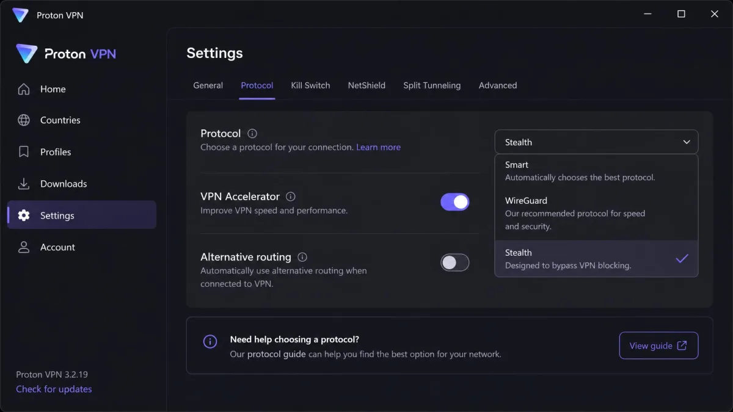Click the Countries globe icon
This screenshot has height=412, width=733.
(24, 120)
